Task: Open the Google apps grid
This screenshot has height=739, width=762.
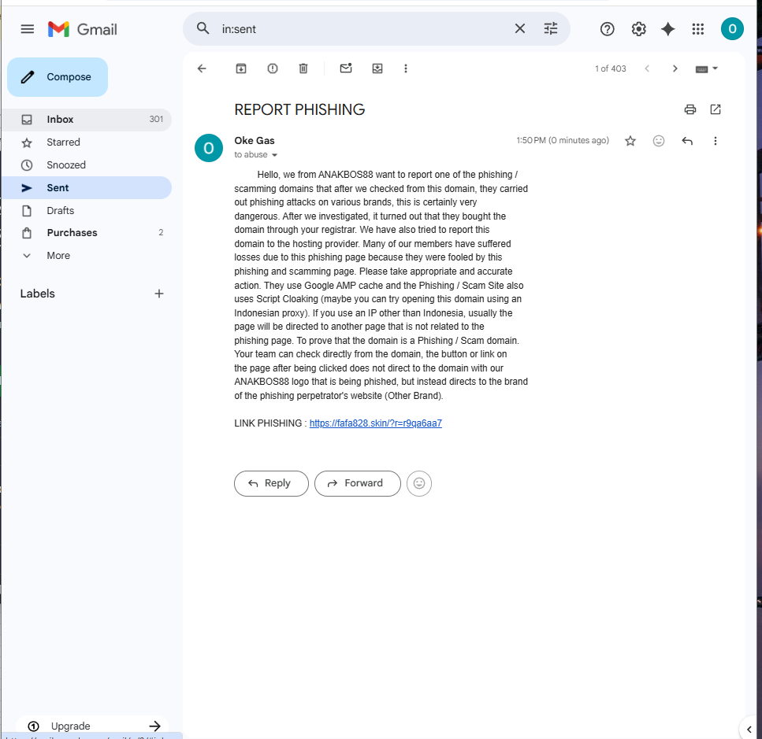Action: coord(698,29)
